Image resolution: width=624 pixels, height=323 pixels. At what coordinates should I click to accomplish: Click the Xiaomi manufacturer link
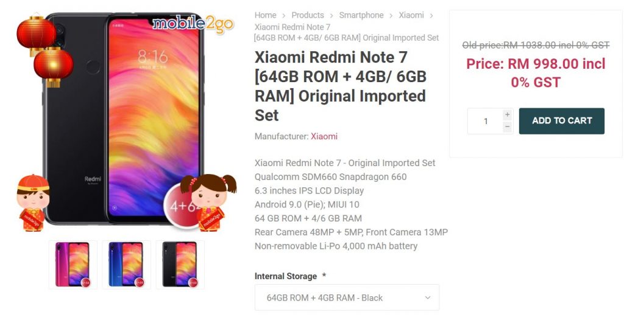click(324, 136)
